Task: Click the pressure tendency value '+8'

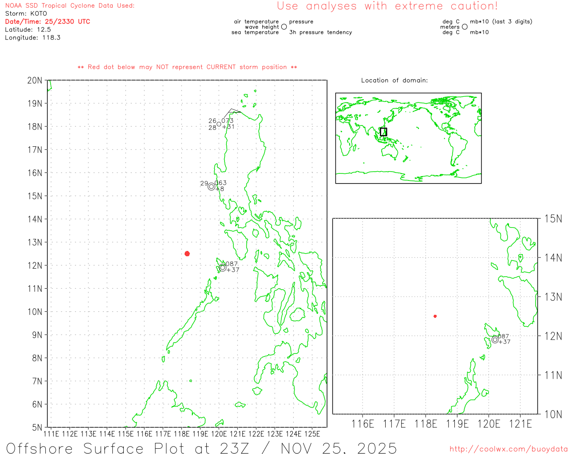Action: [220, 189]
